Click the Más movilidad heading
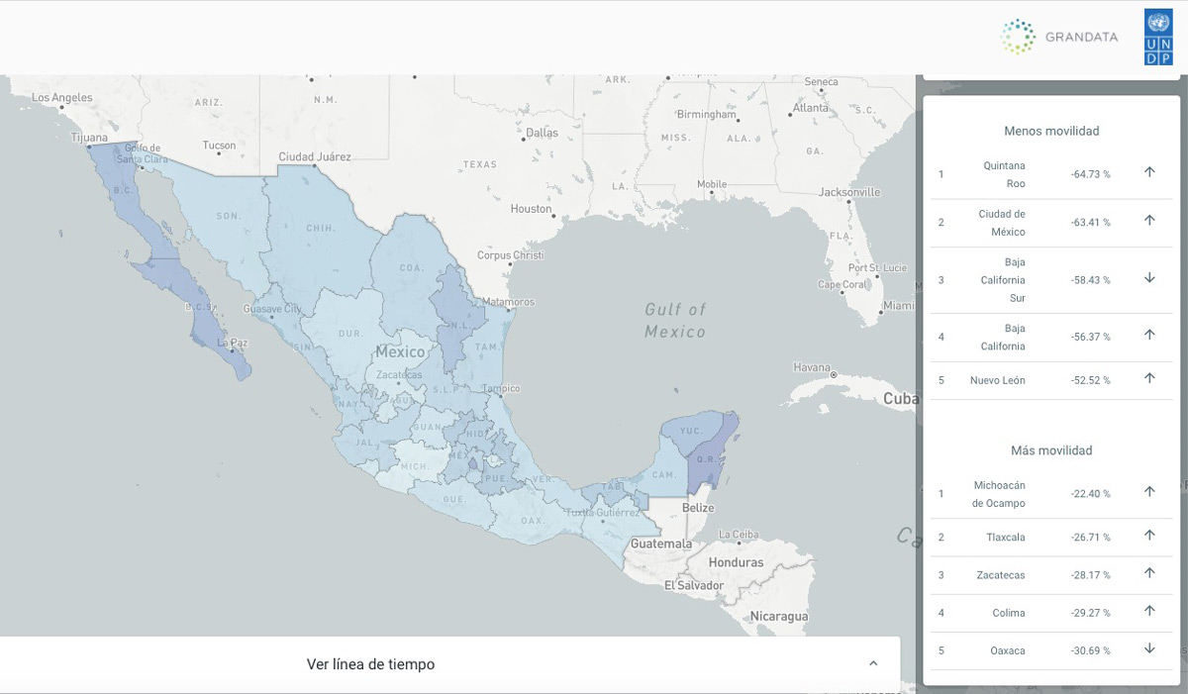The height and width of the screenshot is (694, 1188). pyautogui.click(x=1051, y=450)
